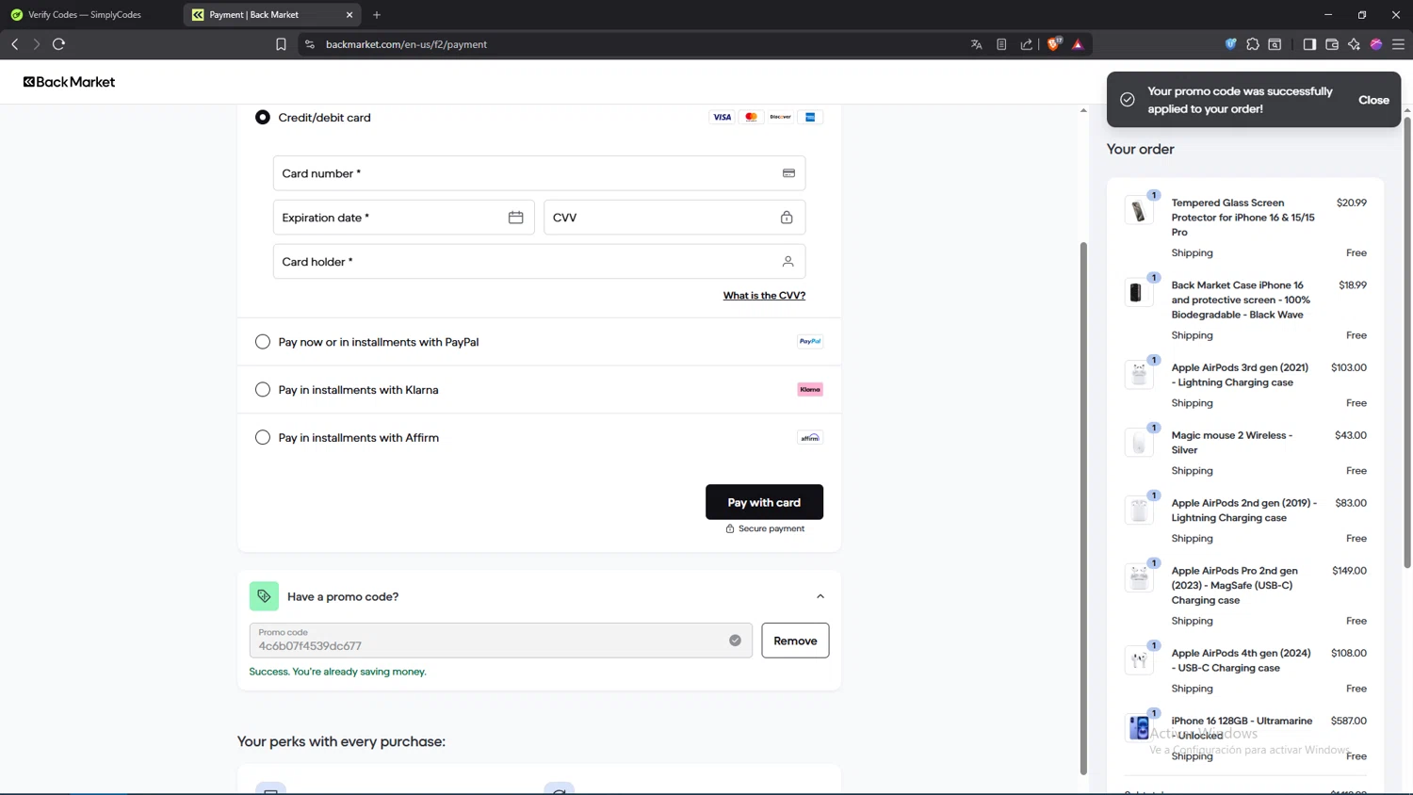Open the What is the CVV? link
Image resolution: width=1413 pixels, height=795 pixels.
[764, 296]
